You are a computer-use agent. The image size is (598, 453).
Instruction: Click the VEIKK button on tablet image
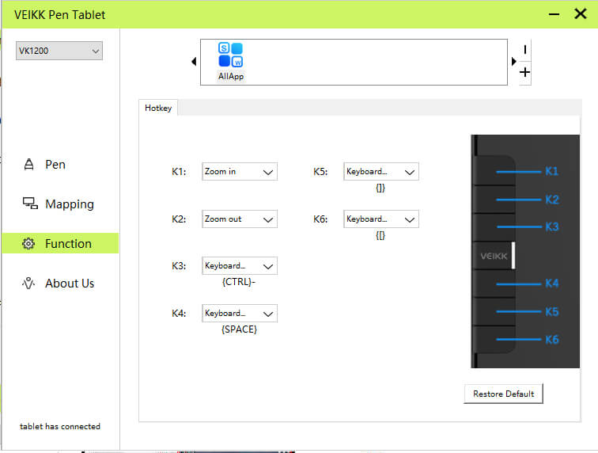(x=494, y=256)
